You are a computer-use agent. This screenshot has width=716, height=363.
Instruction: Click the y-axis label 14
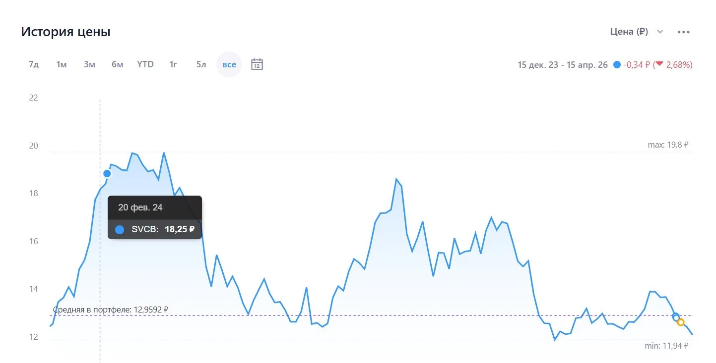[34, 289]
